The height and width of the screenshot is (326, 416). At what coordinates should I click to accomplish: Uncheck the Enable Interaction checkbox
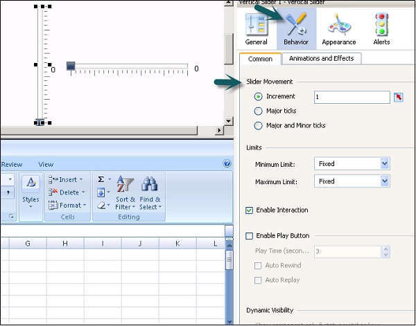[250, 210]
